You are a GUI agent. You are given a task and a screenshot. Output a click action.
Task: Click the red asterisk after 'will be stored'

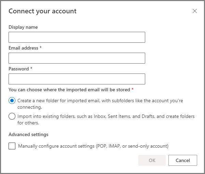(133, 89)
